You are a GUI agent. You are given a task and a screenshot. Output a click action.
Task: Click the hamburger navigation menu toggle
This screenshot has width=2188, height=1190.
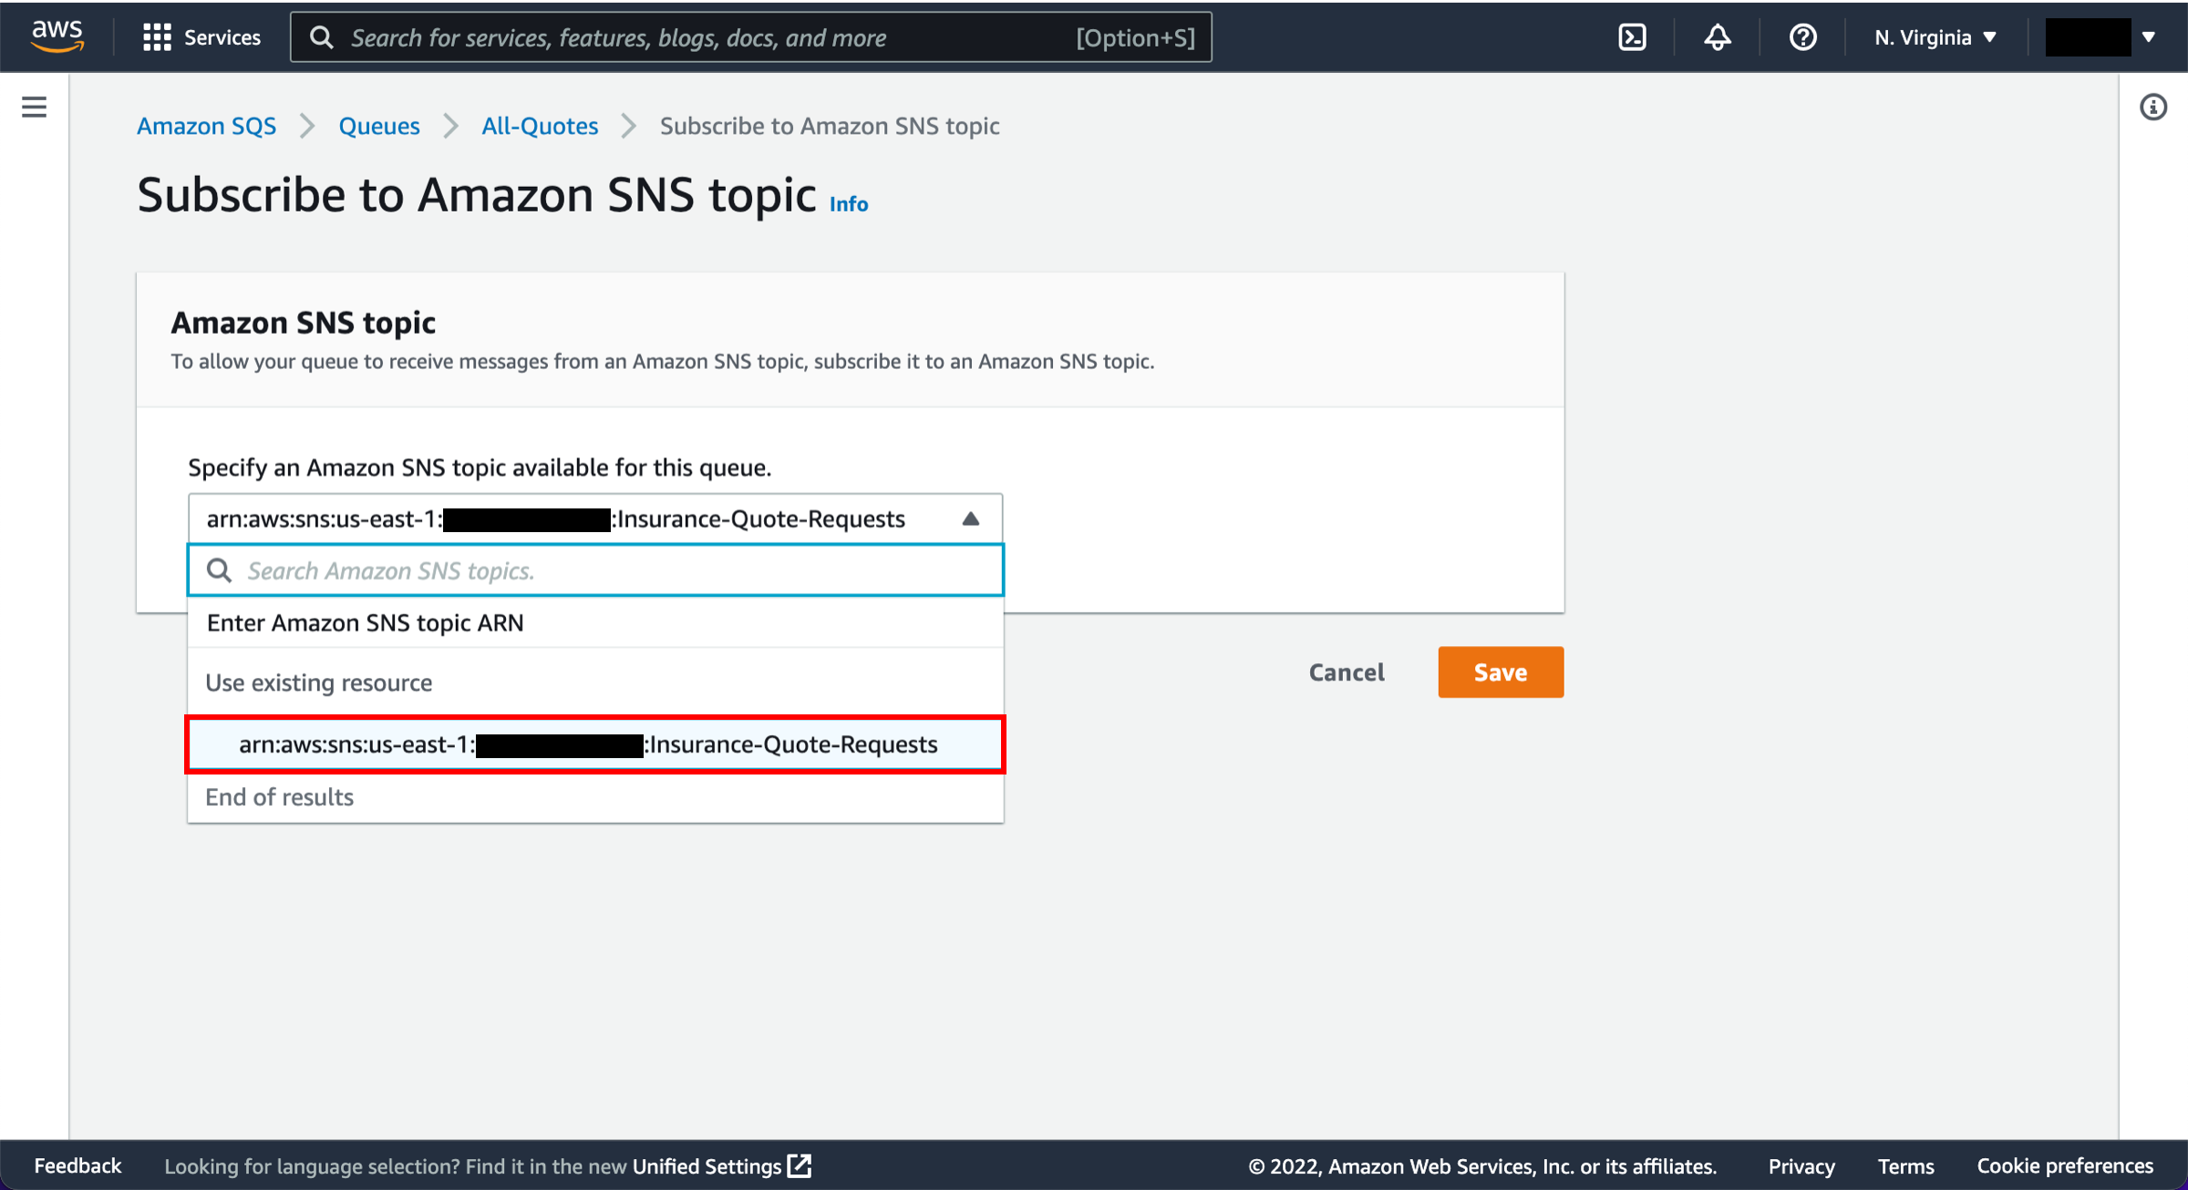[34, 107]
